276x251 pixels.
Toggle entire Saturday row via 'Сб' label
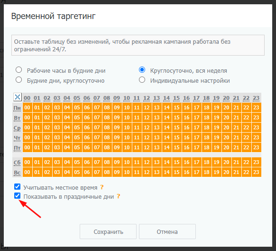17,163
